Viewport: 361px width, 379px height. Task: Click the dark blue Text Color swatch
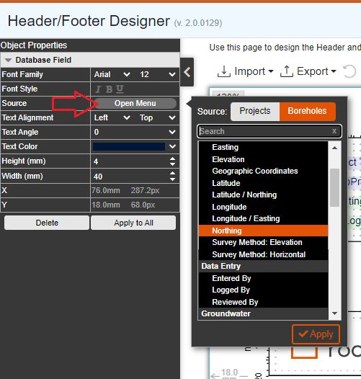tap(129, 146)
